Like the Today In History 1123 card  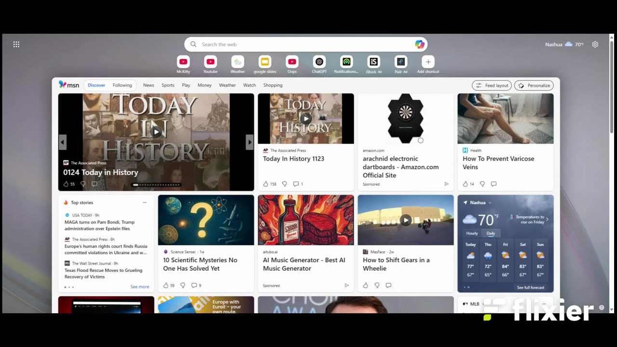(266, 184)
